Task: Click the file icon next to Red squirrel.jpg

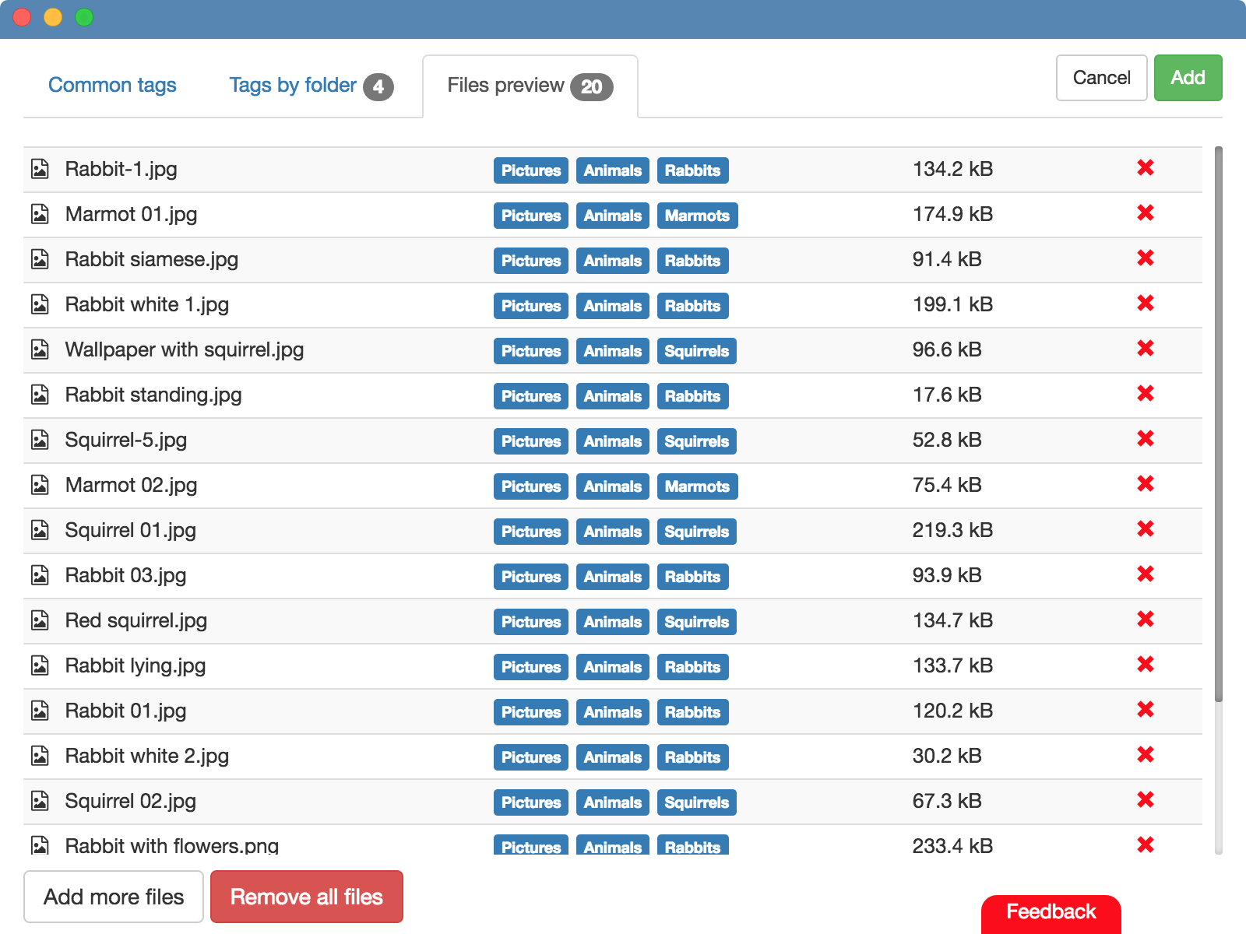Action: (x=40, y=620)
